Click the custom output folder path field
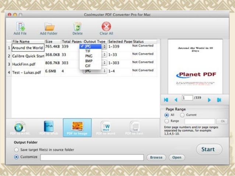 tap(92, 158)
